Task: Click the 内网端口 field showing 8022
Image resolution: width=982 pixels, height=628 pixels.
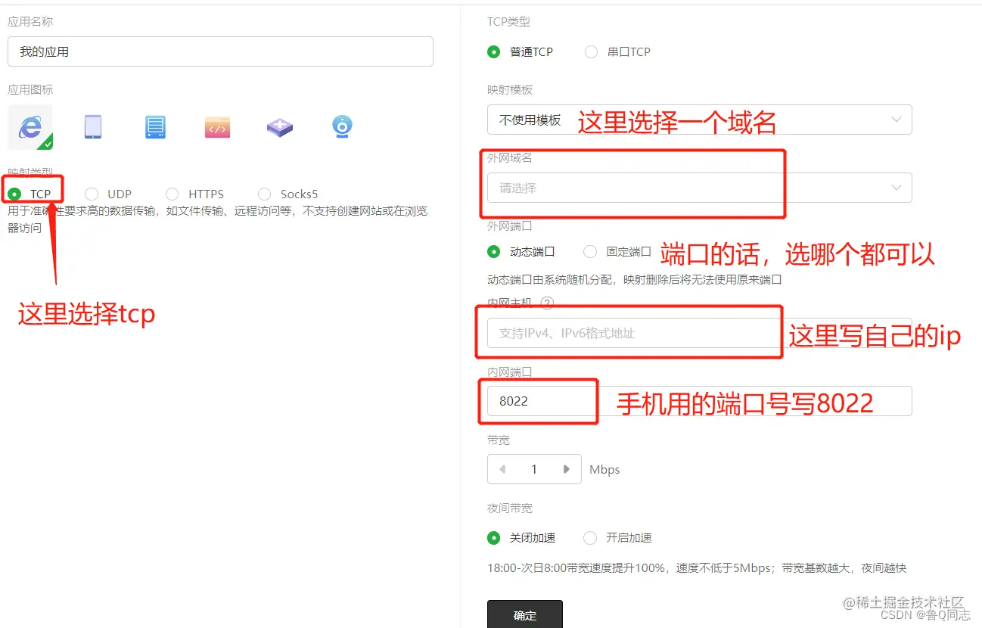Action: point(539,401)
